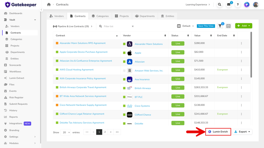The height and width of the screenshot is (148, 264).
Task: Open the help question mark
Action: coord(238,5)
